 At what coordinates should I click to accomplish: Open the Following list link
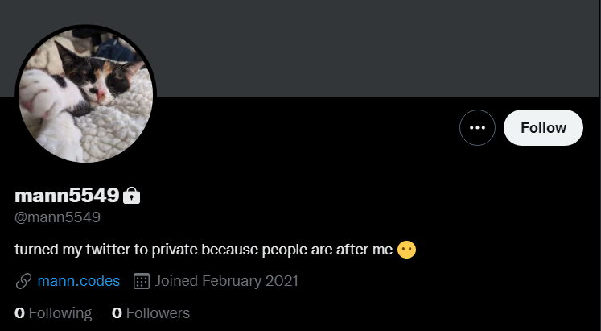click(x=60, y=312)
